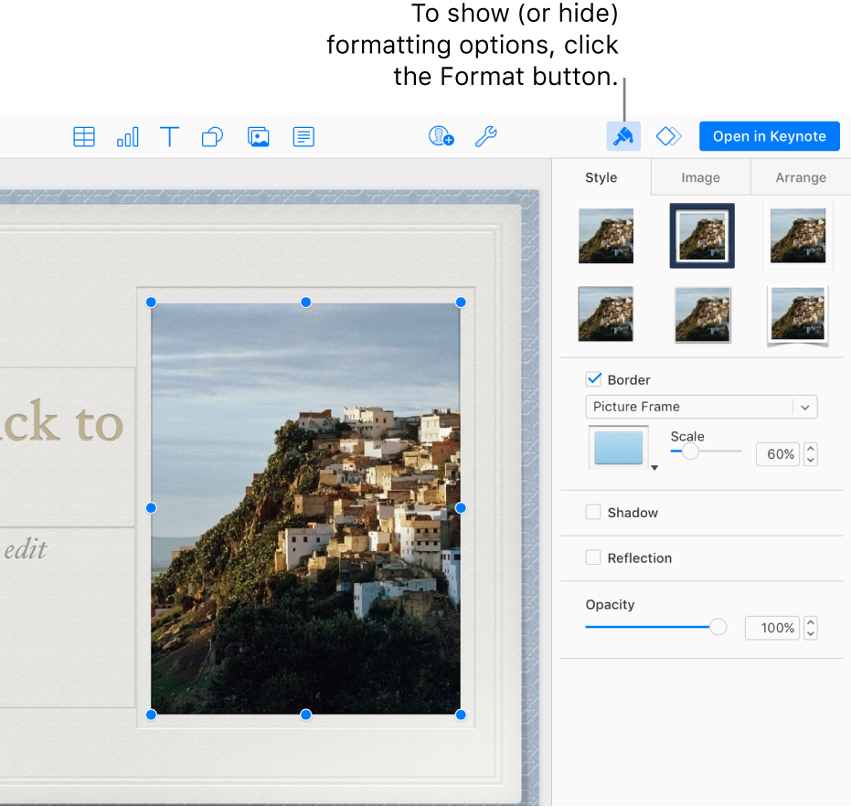851x807 pixels.
Task: Click the Opacity slider handle
Action: pyautogui.click(x=718, y=627)
